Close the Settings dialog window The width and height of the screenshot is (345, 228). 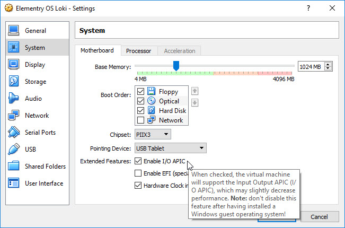tap(332, 8)
